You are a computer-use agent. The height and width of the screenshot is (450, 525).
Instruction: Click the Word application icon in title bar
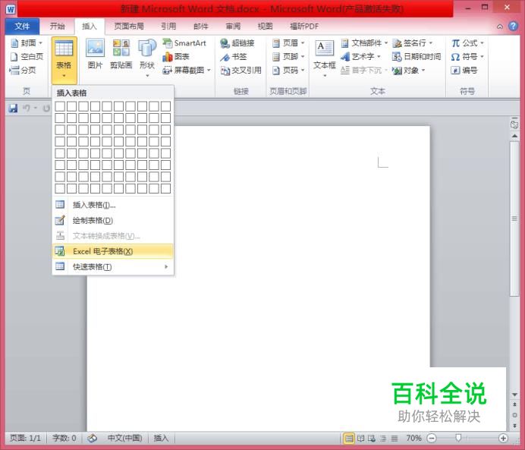[x=11, y=9]
